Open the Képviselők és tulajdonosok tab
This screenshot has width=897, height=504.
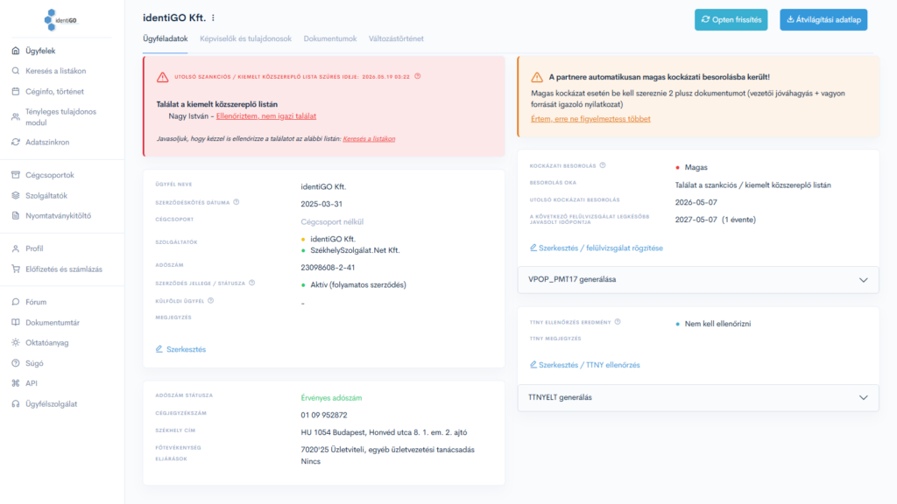pos(245,38)
